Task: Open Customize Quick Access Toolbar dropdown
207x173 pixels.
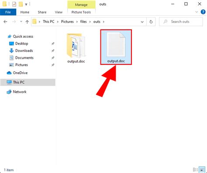Action: pos(26,4)
